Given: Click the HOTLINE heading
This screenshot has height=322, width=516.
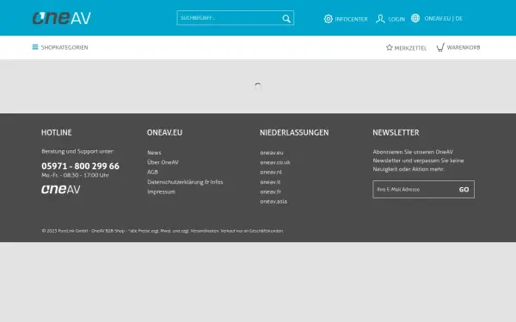Looking at the screenshot, I should [57, 132].
